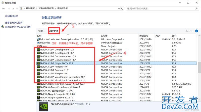
Task: Click the vertical scrollbar thumb
Action: (199, 67)
